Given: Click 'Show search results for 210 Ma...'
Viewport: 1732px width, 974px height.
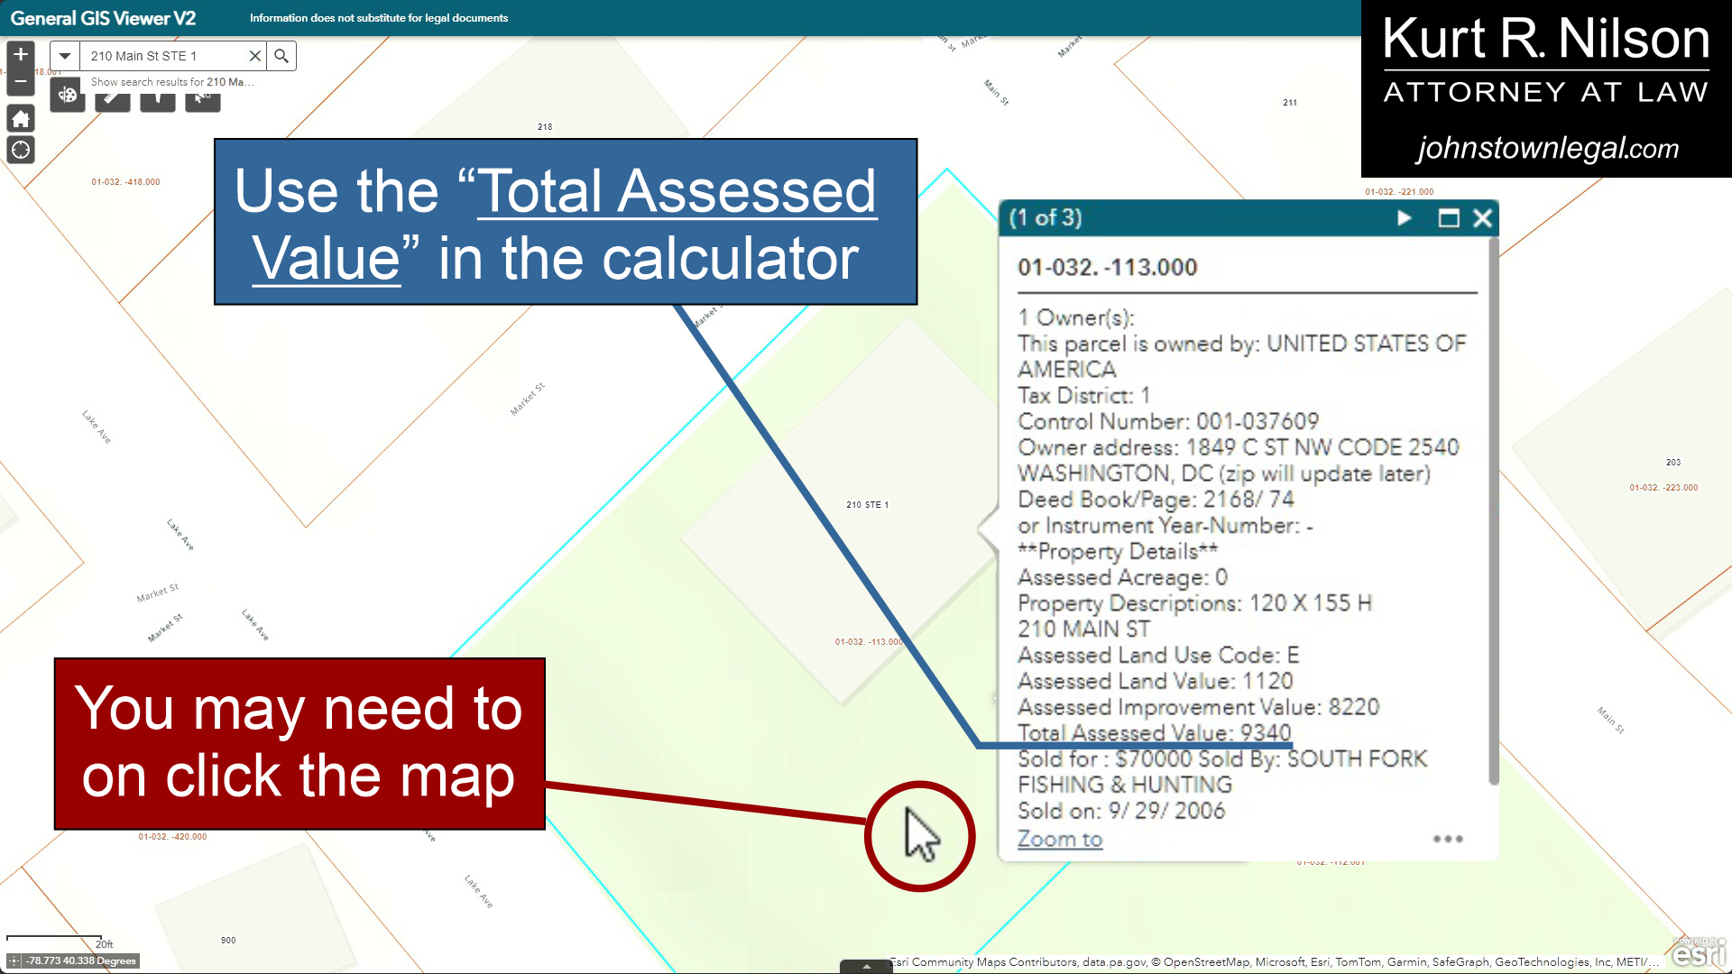Looking at the screenshot, I should [171, 82].
